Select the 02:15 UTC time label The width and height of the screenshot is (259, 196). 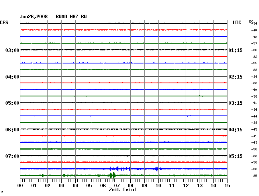[x=235, y=77]
